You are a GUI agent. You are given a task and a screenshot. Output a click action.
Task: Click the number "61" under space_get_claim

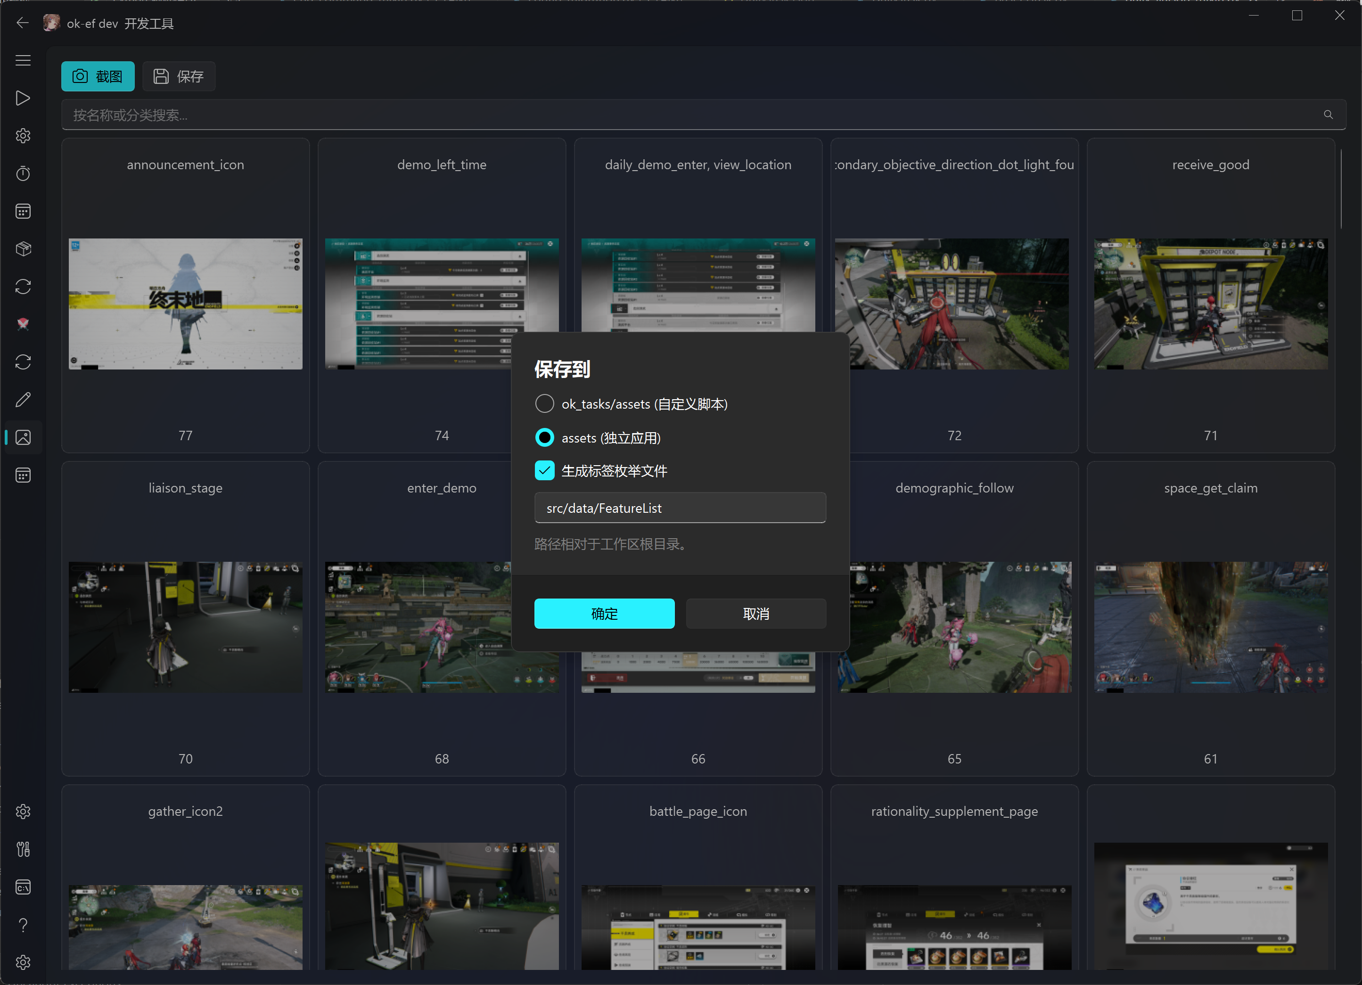coord(1211,759)
